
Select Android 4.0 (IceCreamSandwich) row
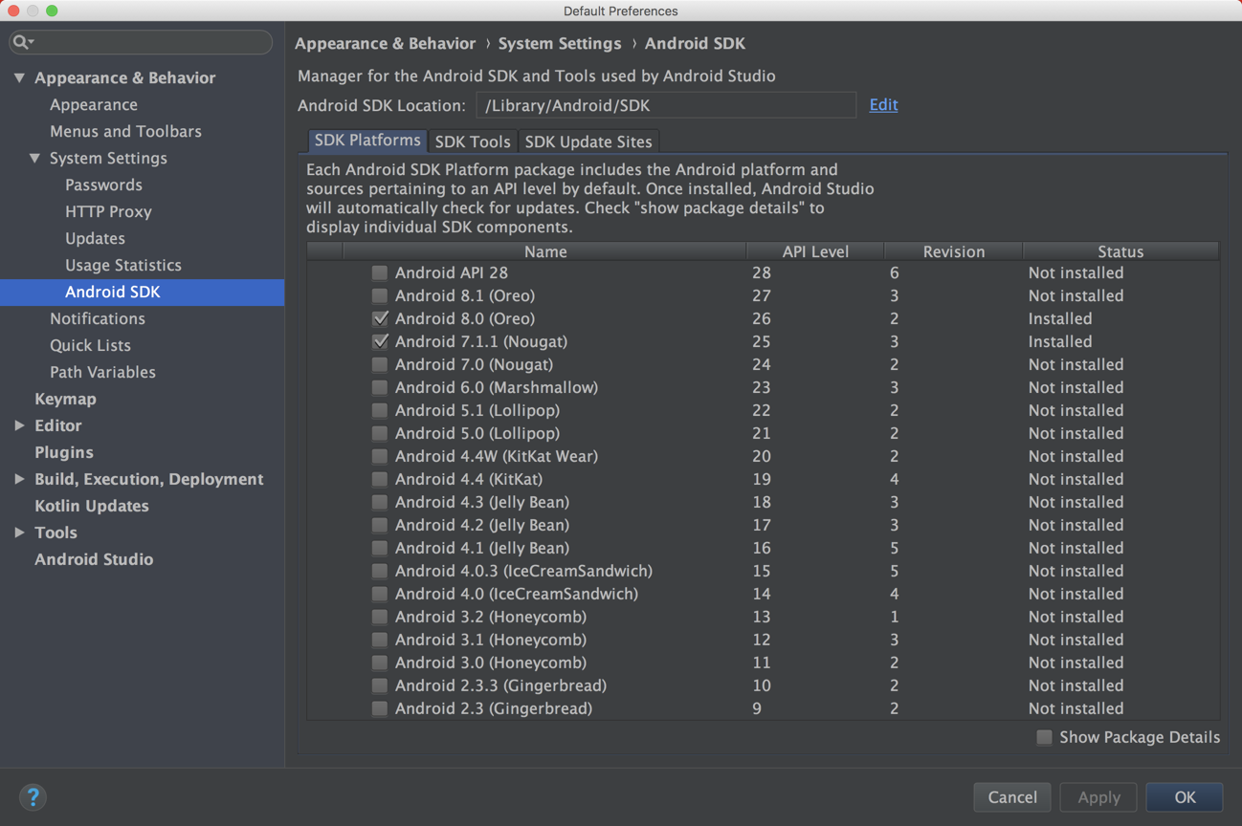(x=763, y=594)
